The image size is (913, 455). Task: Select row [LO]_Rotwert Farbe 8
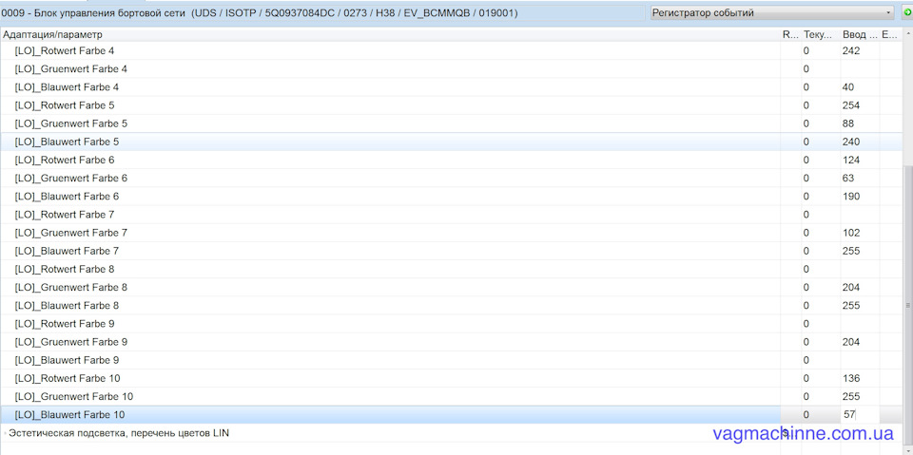tap(451, 269)
